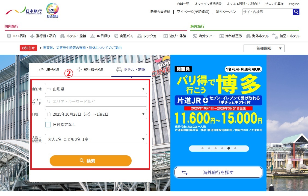Click the 120th anniversary THANKS logo

click(52, 11)
